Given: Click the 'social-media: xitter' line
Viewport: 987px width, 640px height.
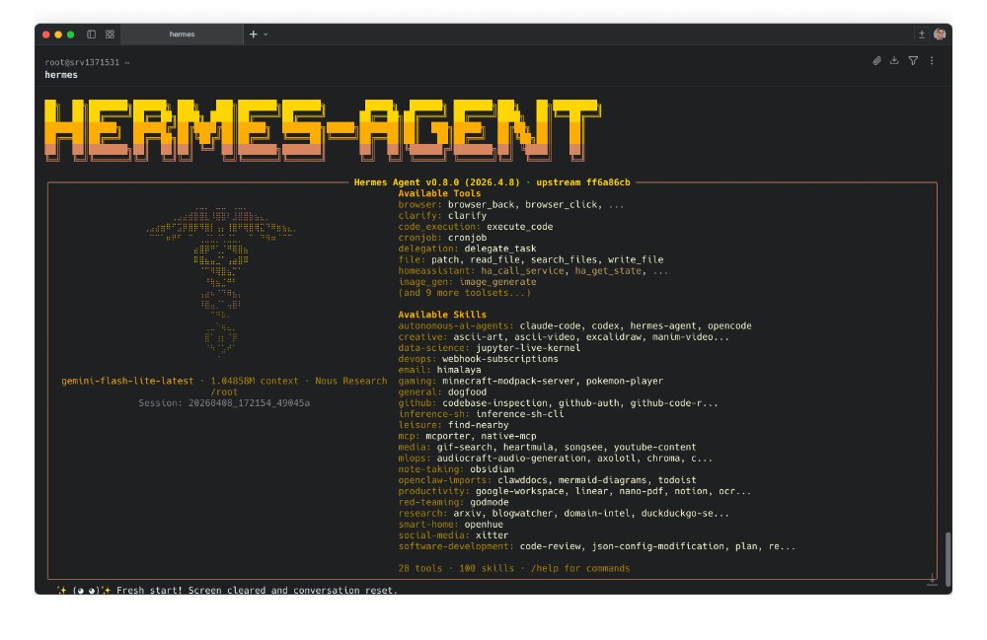Looking at the screenshot, I should click(453, 535).
